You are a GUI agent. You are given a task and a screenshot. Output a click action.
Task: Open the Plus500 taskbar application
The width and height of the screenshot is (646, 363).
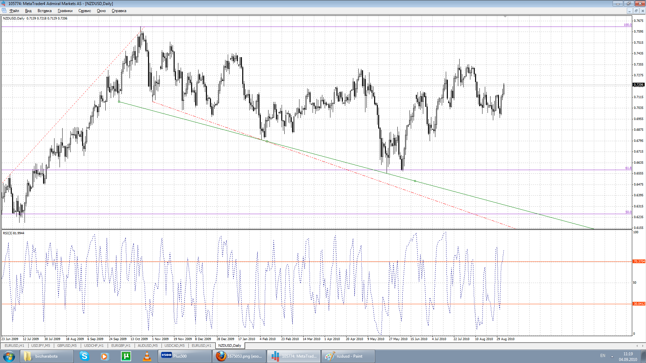point(184,356)
